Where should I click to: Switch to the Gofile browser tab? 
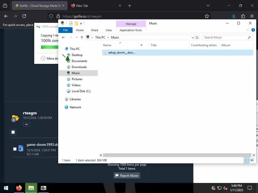(x=40, y=6)
